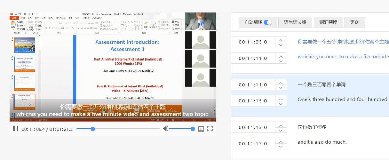
Task: Click the presenter webcam tile in the video
Action: point(201,21)
